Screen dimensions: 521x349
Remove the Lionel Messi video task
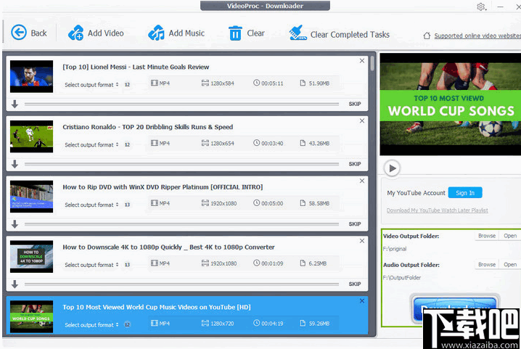pos(362,60)
